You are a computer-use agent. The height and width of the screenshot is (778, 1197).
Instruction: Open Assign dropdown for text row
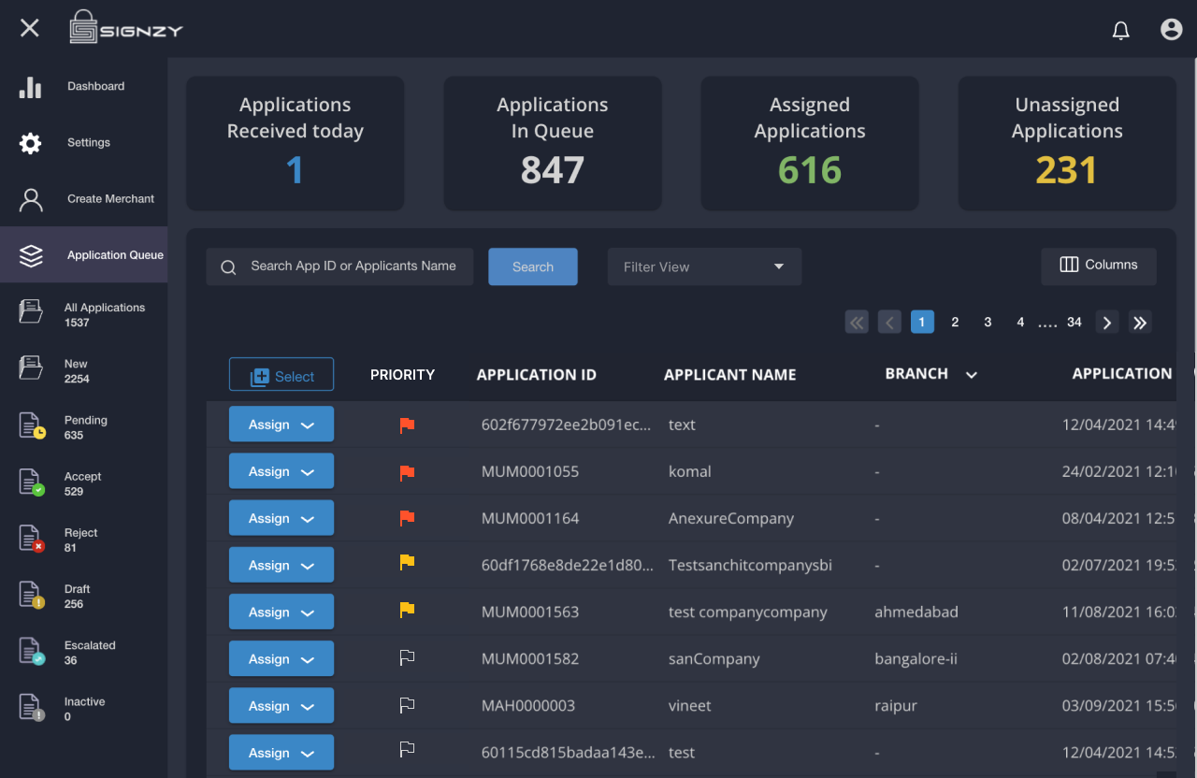(281, 425)
